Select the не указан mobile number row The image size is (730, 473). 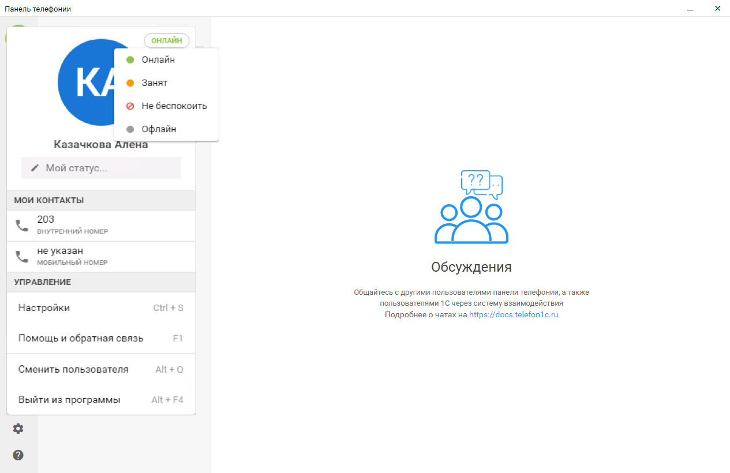tap(102, 257)
